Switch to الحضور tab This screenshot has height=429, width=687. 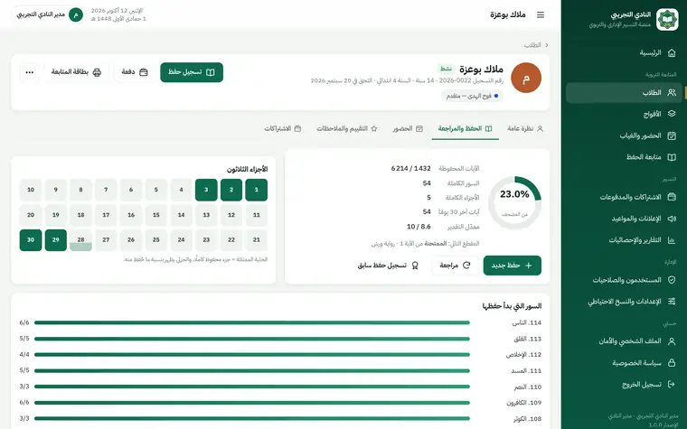(x=408, y=128)
